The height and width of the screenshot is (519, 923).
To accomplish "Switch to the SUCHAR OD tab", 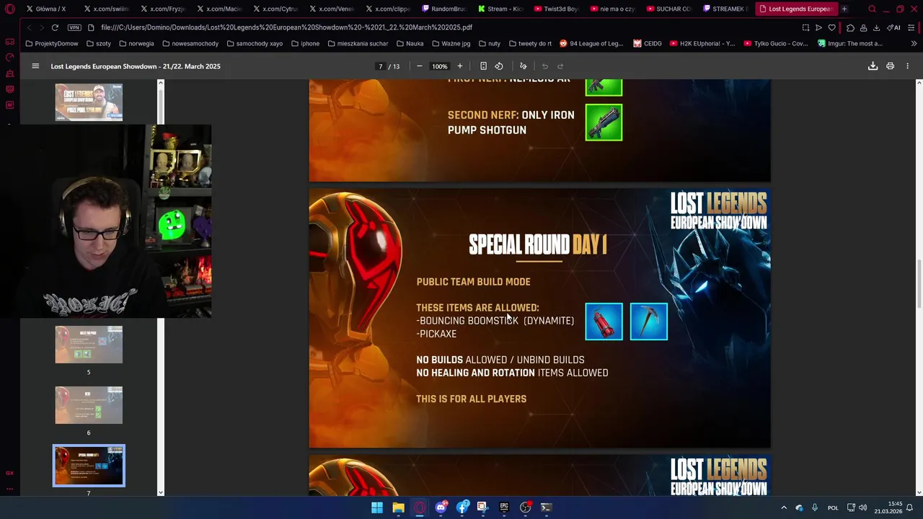I will [x=669, y=9].
